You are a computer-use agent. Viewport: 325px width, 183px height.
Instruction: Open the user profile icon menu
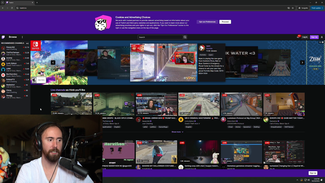coord(321,37)
